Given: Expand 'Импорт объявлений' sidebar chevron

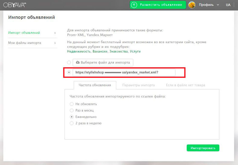Looking at the screenshot, I should coord(55,33).
